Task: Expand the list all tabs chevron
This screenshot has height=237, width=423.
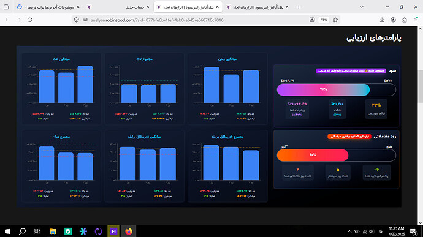Action: 362,7
